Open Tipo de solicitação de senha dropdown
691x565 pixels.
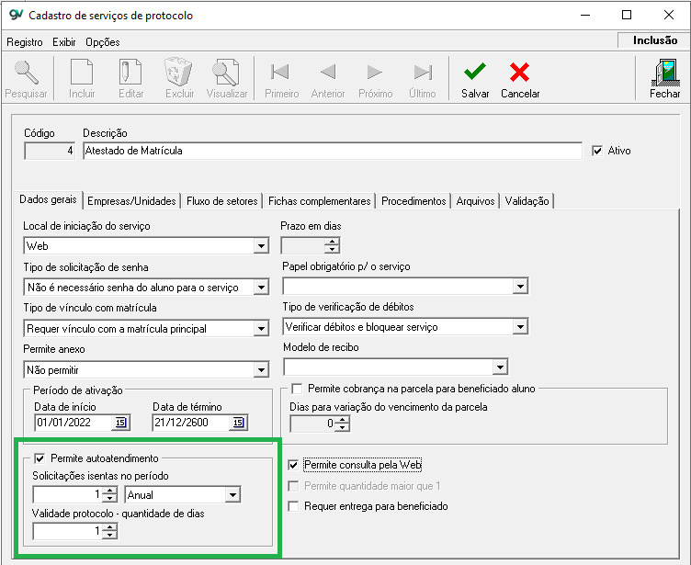261,288
